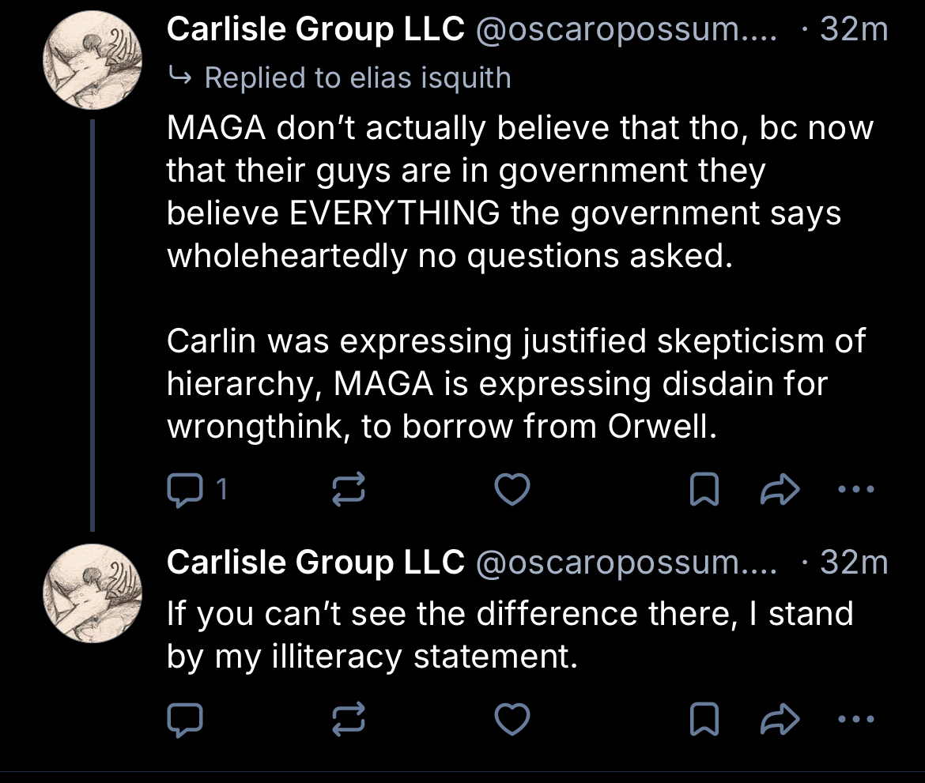This screenshot has height=783, width=925.
Task: Open more options on second post
Action: [855, 719]
